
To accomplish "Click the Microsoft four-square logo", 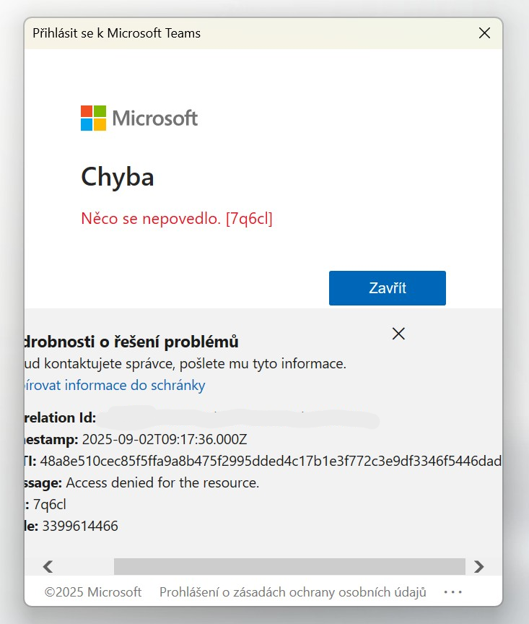I will click(x=94, y=118).
